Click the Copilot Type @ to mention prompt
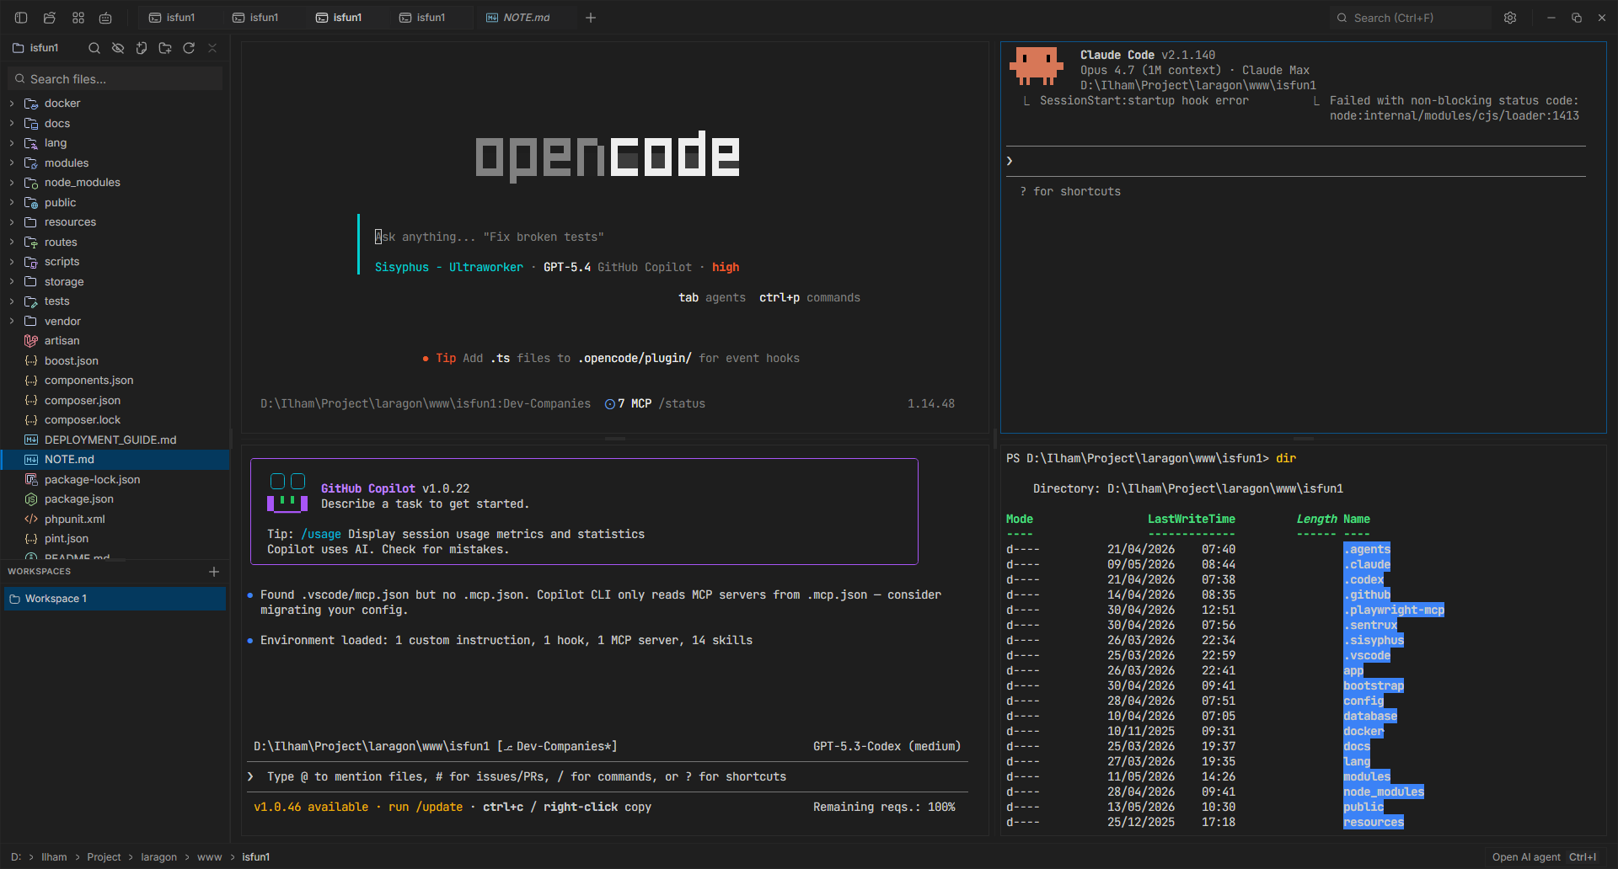The width and height of the screenshot is (1618, 869). tap(527, 777)
